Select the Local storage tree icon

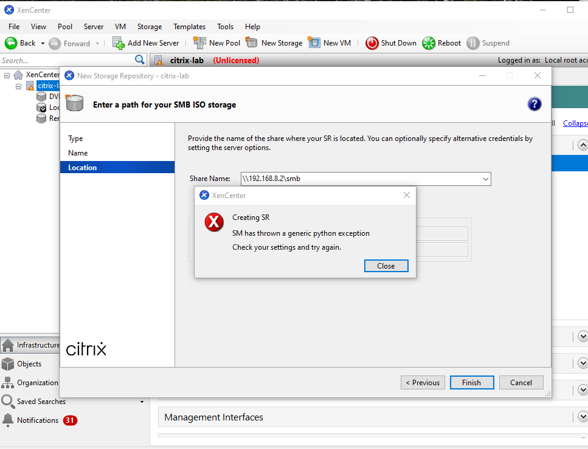point(41,108)
